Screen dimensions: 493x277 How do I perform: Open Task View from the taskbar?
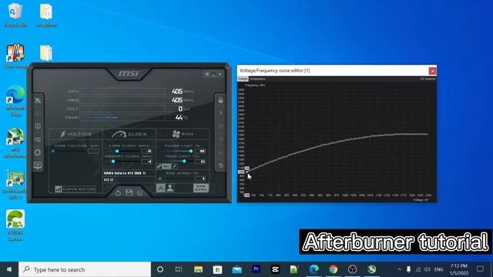(x=179, y=269)
